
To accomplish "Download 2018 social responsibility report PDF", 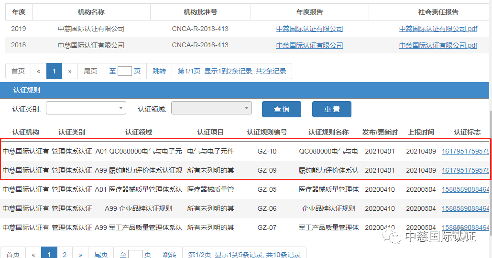I will 438,45.
